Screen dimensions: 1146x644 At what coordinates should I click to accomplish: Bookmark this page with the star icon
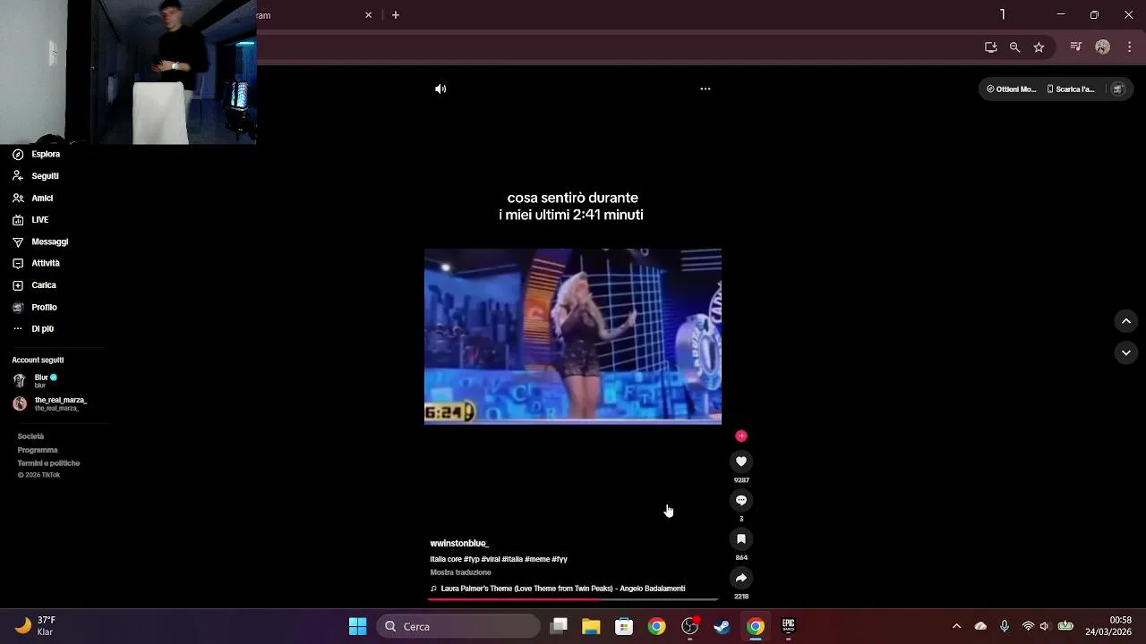tap(1039, 47)
